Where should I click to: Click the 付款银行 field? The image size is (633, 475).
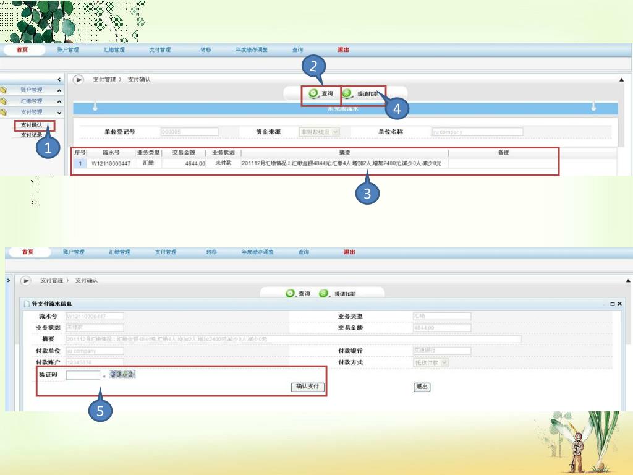tap(442, 351)
